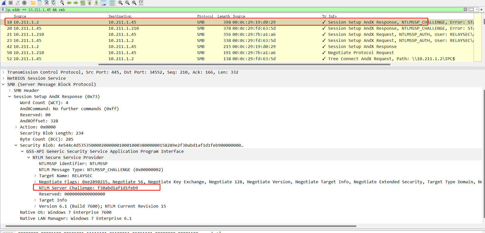The height and width of the screenshot is (233, 485).
Task: Clear the display filter
Action: point(465,9)
